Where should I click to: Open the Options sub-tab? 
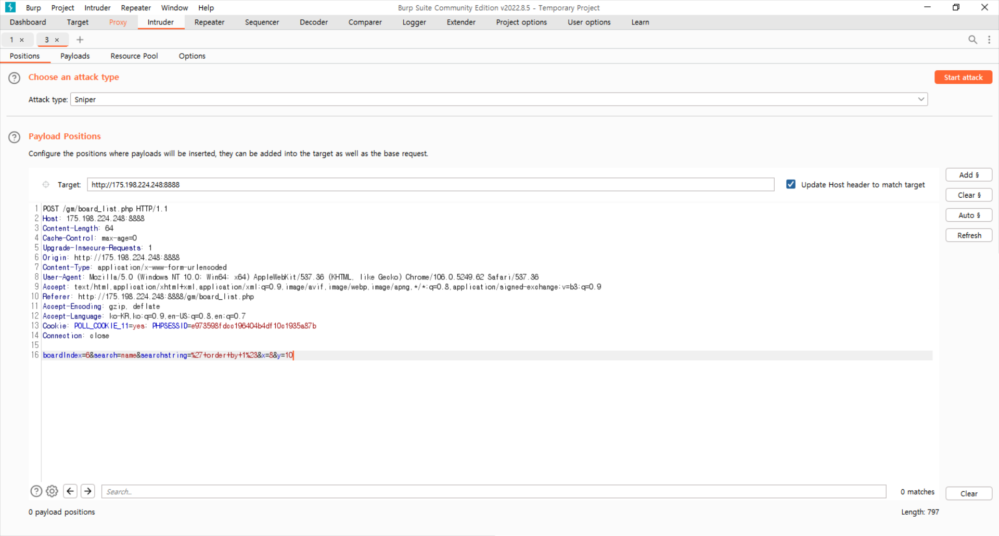click(x=192, y=56)
